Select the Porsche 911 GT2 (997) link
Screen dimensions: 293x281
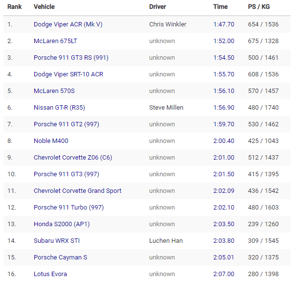point(67,124)
